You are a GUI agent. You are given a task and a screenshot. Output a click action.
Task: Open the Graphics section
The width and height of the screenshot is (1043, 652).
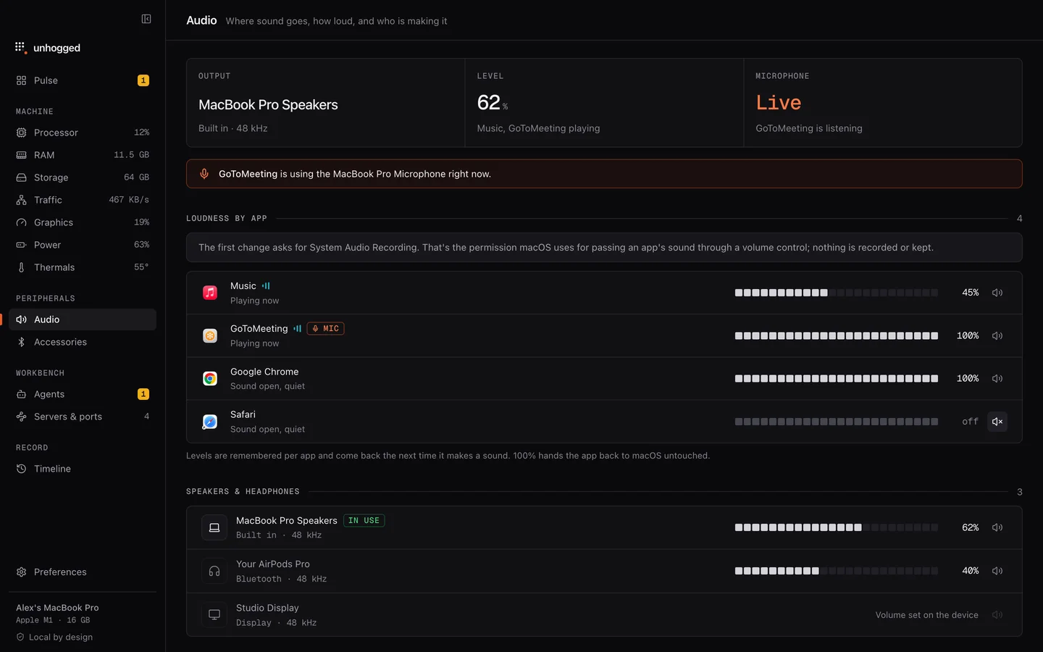[x=83, y=222]
